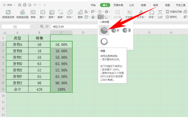Open the combo chart dropdown

pos(94,17)
